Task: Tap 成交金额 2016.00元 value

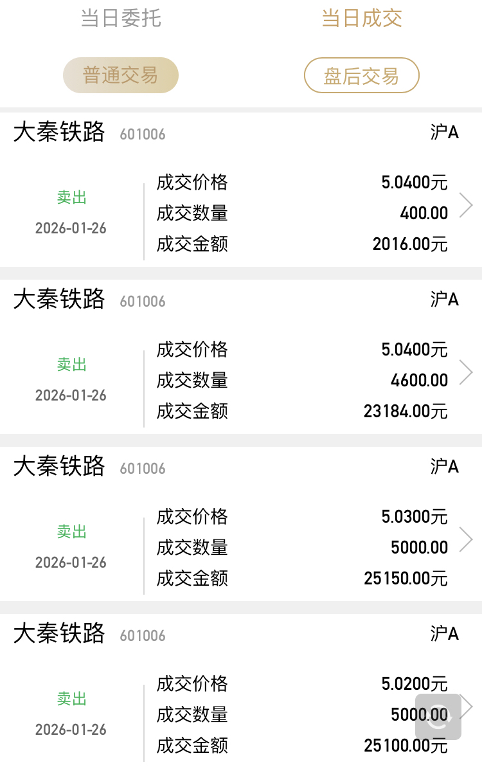Action: [x=410, y=244]
